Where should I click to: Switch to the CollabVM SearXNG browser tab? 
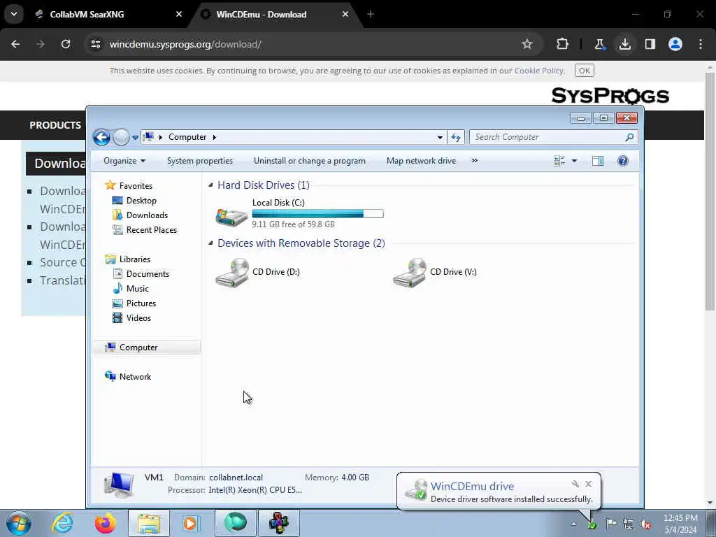(x=110, y=14)
